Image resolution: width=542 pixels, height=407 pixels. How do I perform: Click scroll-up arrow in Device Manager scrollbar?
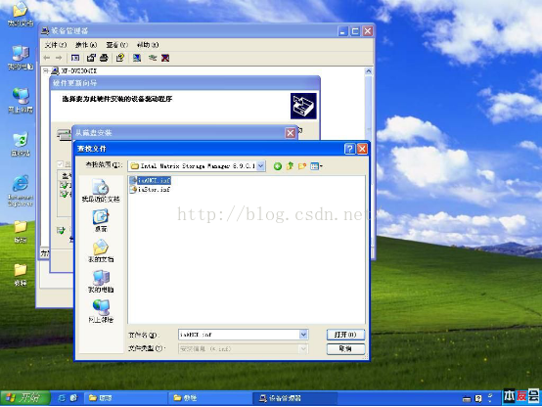pyautogui.click(x=369, y=71)
